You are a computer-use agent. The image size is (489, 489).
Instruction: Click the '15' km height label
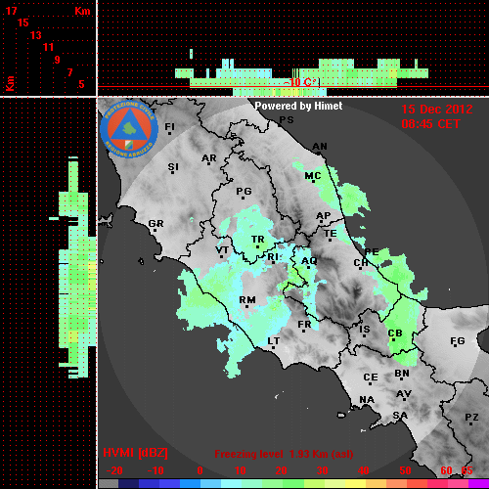coord(23,22)
